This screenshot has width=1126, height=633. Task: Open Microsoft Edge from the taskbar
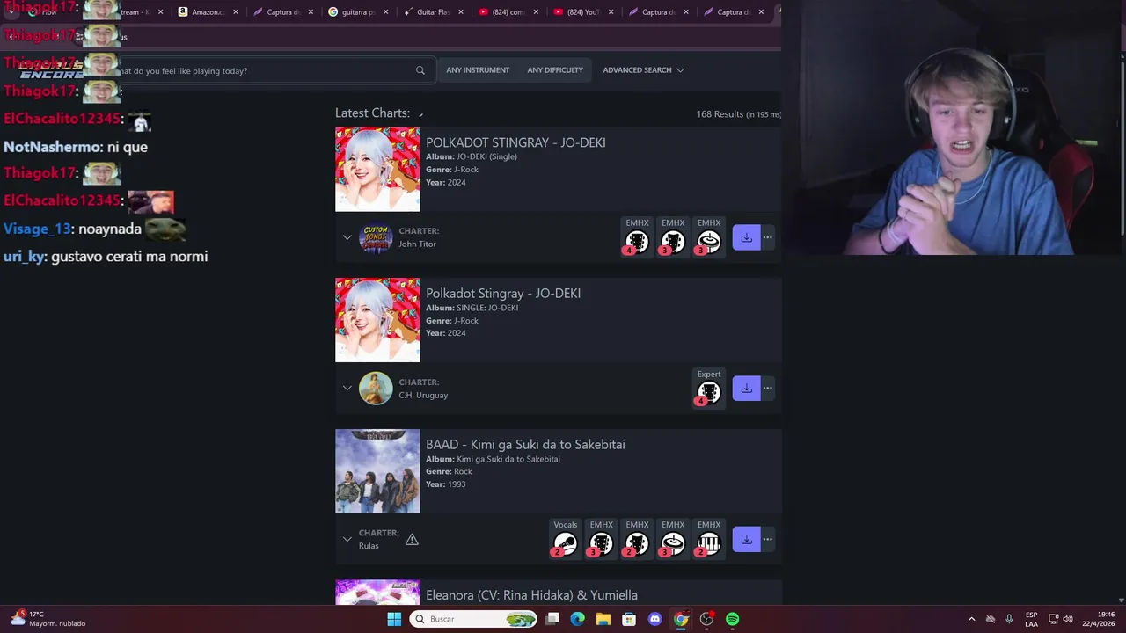[x=577, y=619]
